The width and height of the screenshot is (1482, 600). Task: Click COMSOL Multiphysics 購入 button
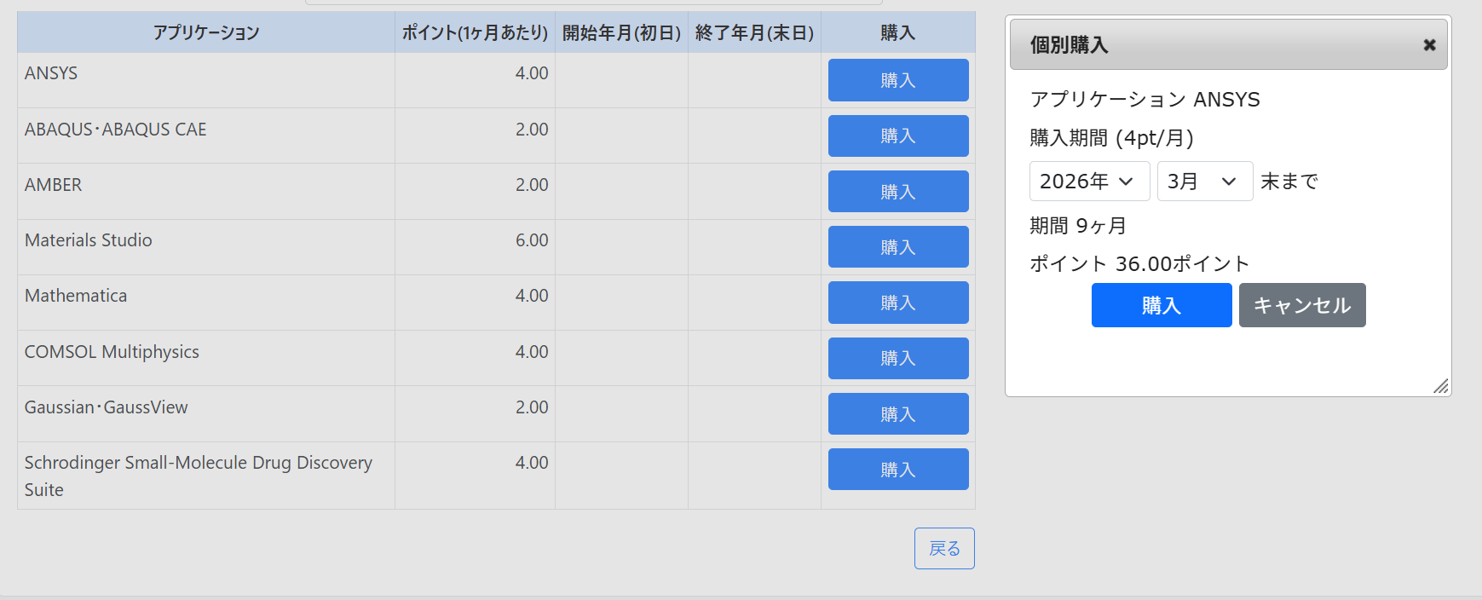pos(897,358)
